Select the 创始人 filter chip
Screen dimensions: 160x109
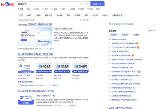105,15
